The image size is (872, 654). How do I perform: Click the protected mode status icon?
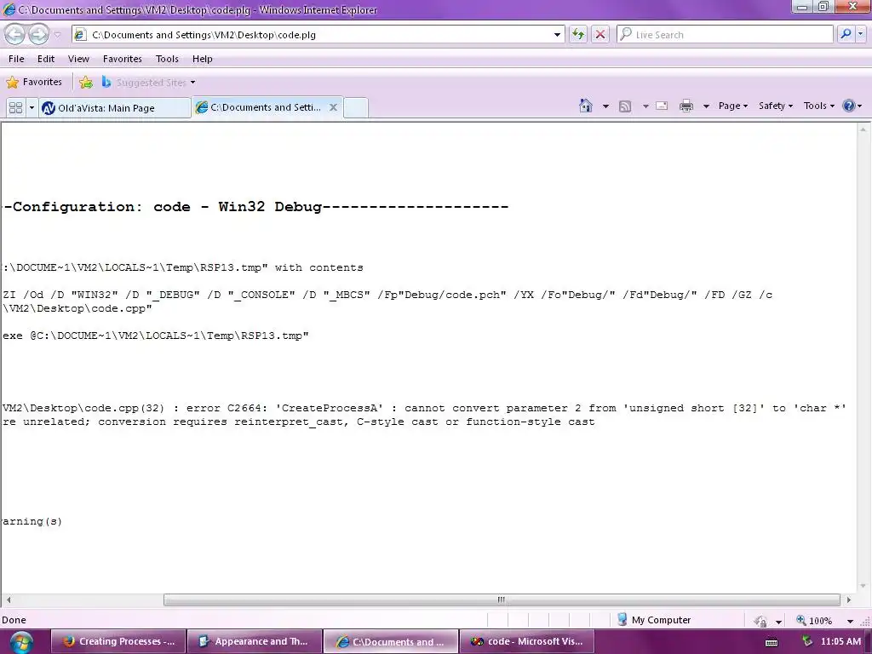click(760, 621)
